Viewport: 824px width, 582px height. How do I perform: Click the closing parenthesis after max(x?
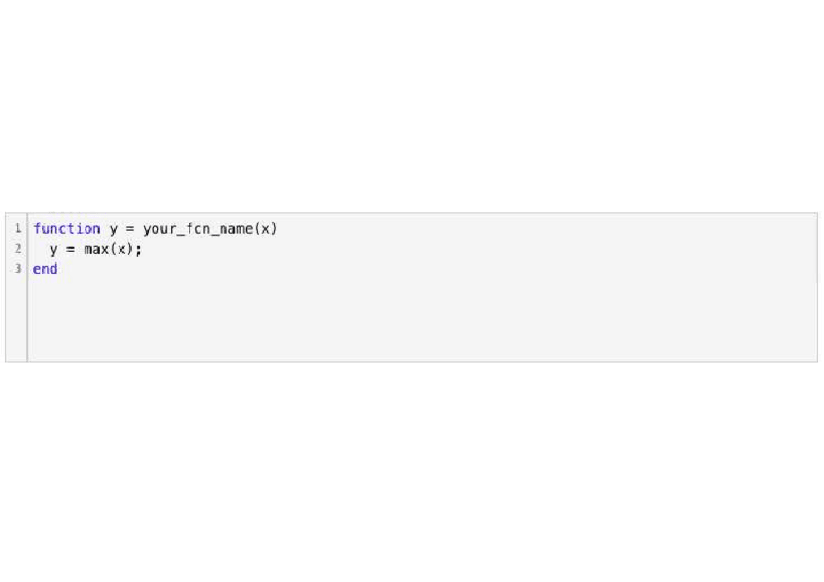click(130, 249)
